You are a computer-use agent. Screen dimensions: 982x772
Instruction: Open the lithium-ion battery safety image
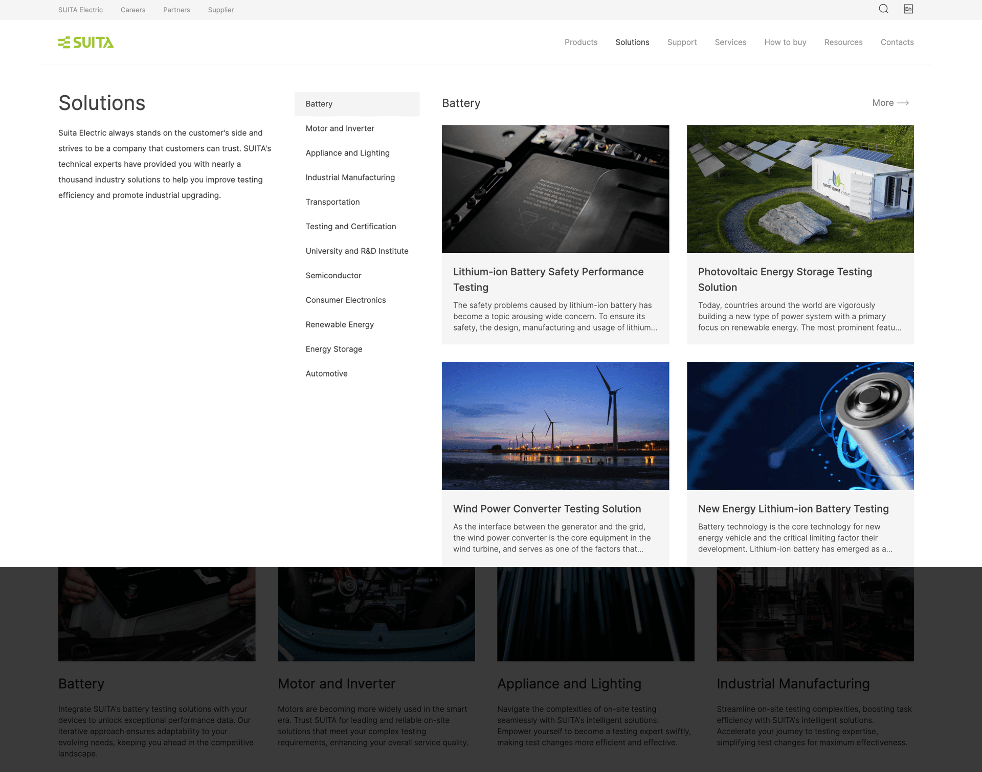(555, 189)
